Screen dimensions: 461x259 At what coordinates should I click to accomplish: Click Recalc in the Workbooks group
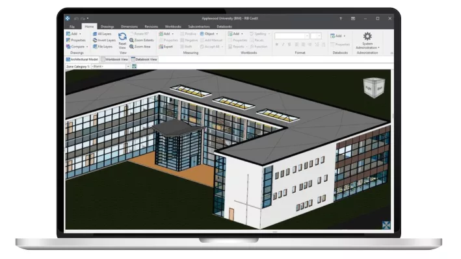(257, 40)
